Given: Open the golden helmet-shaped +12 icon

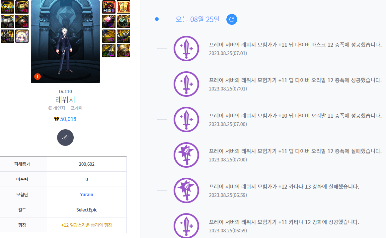Looking at the screenshot, I should pos(123,51).
